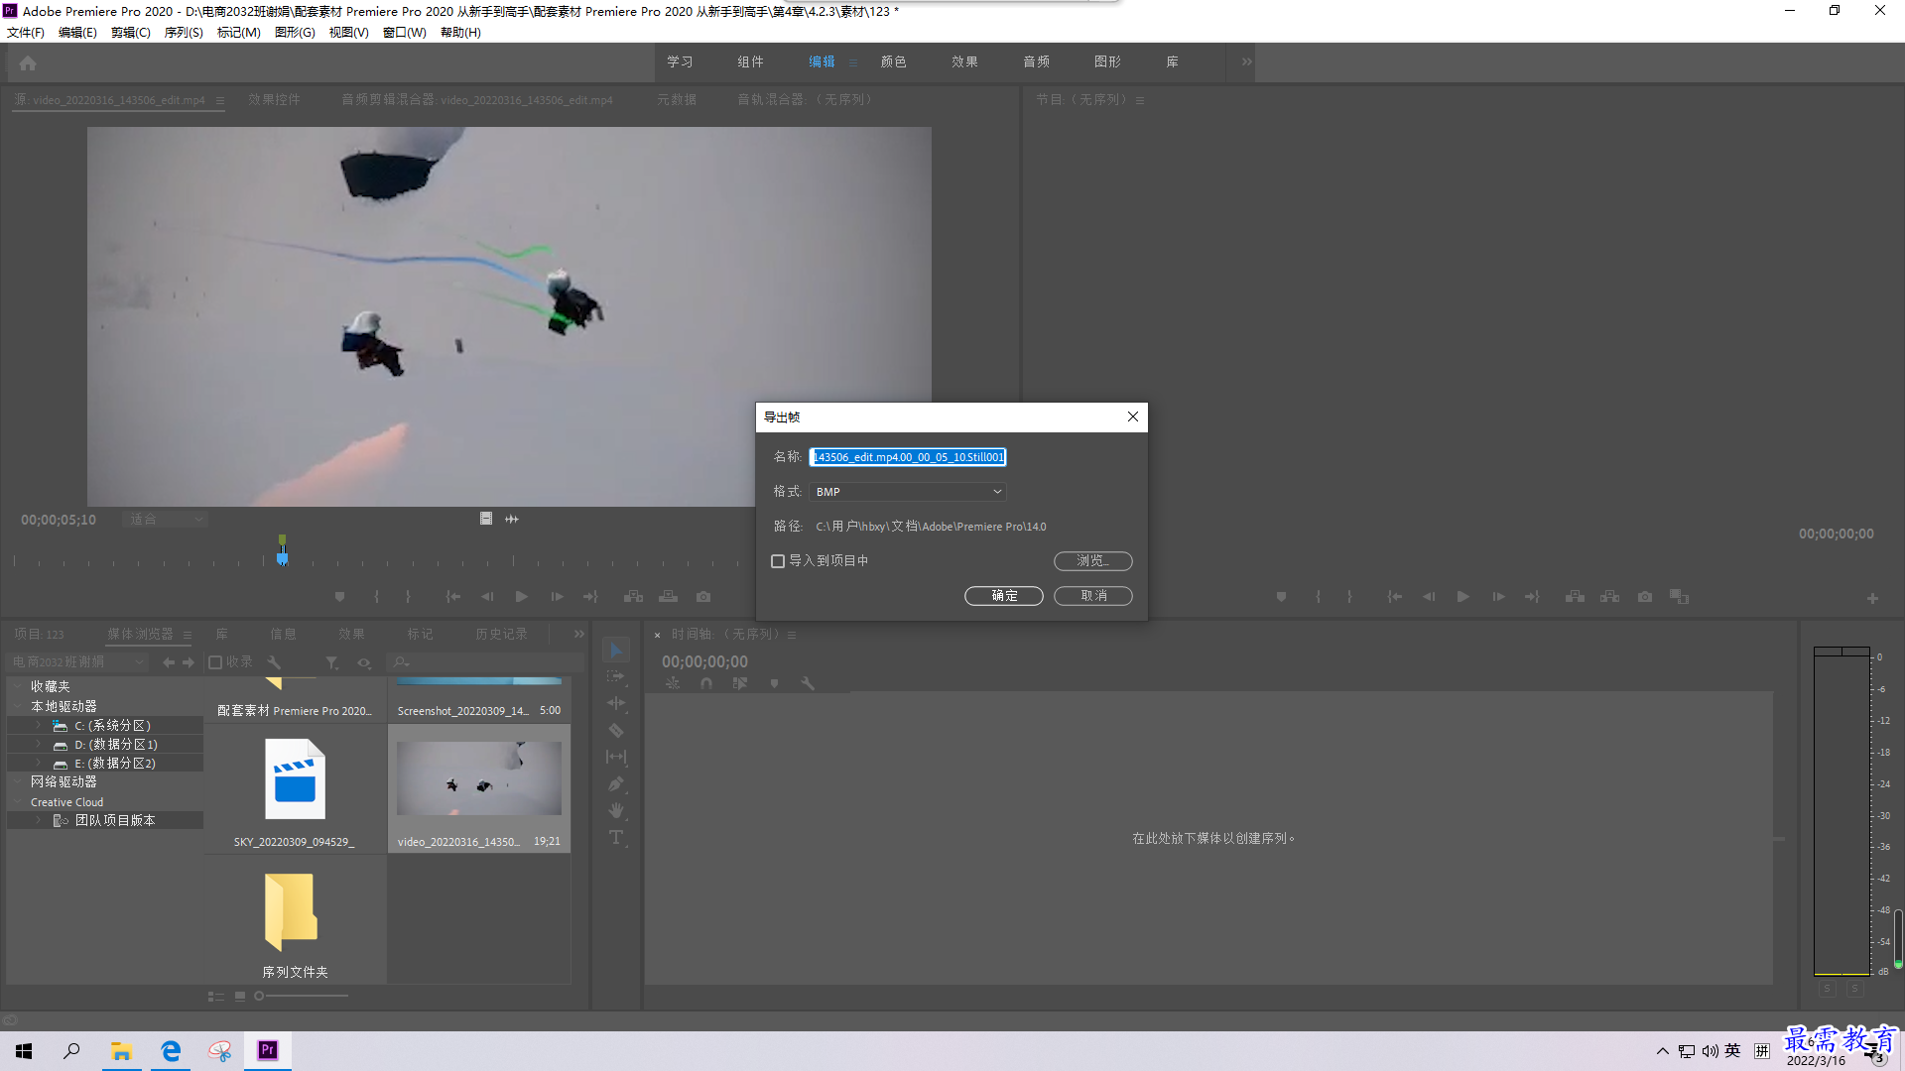Switch media browser to thumbnail view
The width and height of the screenshot is (1905, 1071).
(x=240, y=997)
